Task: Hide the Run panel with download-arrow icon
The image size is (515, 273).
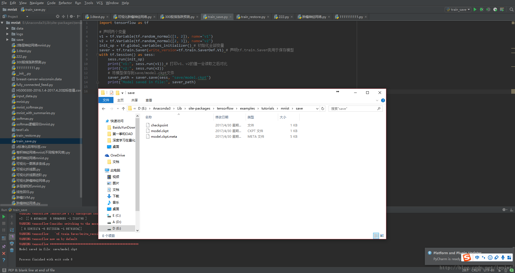Action: pyautogui.click(x=512, y=210)
